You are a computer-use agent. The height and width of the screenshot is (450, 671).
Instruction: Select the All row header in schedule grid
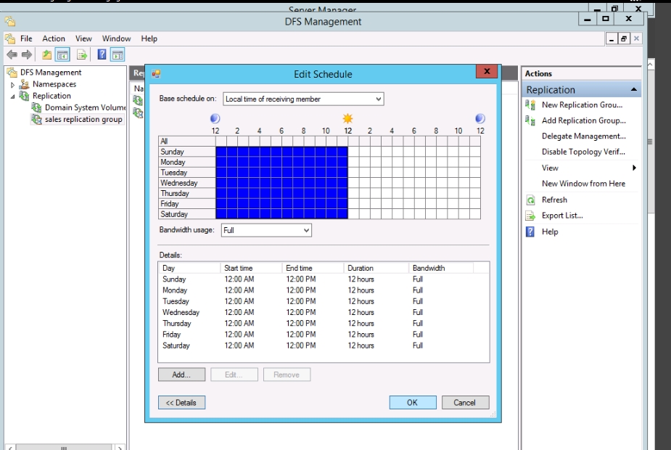coord(186,142)
